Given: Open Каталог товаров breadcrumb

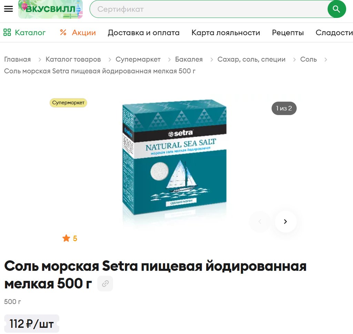Looking at the screenshot, I should pyautogui.click(x=73, y=59).
